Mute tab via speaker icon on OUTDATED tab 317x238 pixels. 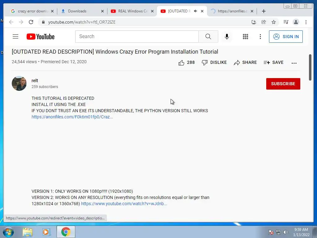(x=195, y=11)
